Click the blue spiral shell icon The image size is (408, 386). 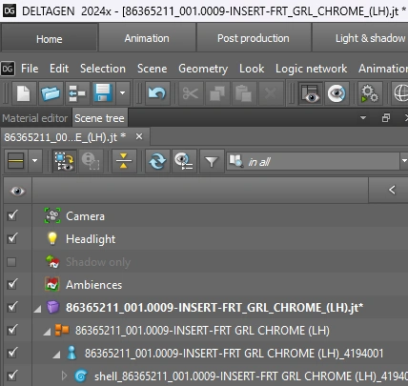(81, 376)
